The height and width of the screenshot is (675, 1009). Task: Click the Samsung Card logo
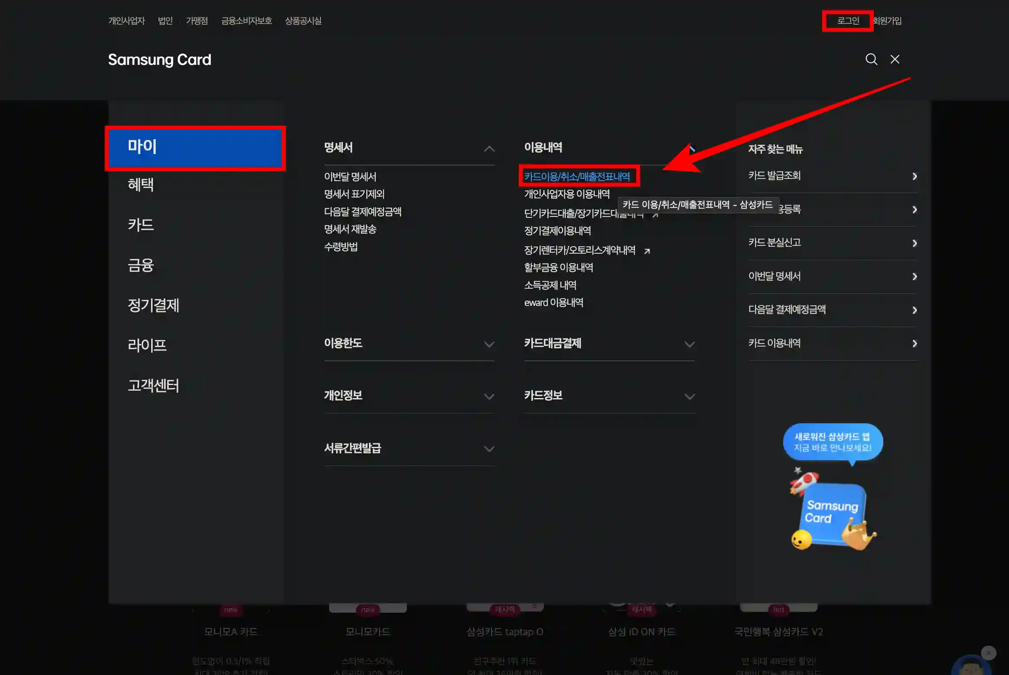pyautogui.click(x=159, y=60)
